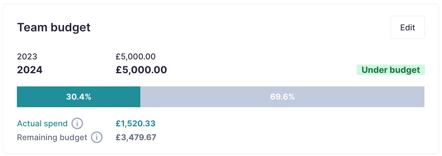Click the £1,520.33 actual spend value
Viewport: 442px width, 156px height.
pyautogui.click(x=136, y=124)
